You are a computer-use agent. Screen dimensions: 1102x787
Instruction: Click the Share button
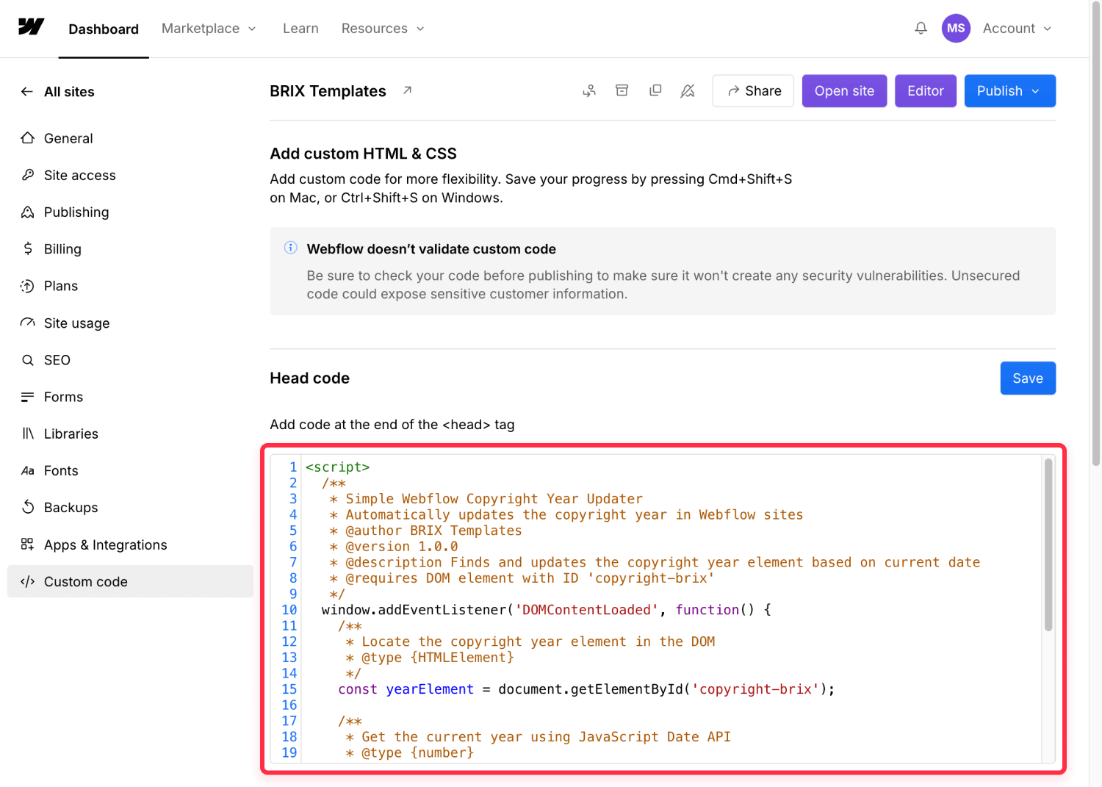tap(753, 90)
